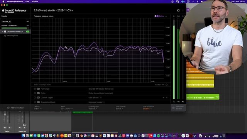Expand the User preset 1 dropdown
Viewport: 247px width, 139px height.
[95, 98]
